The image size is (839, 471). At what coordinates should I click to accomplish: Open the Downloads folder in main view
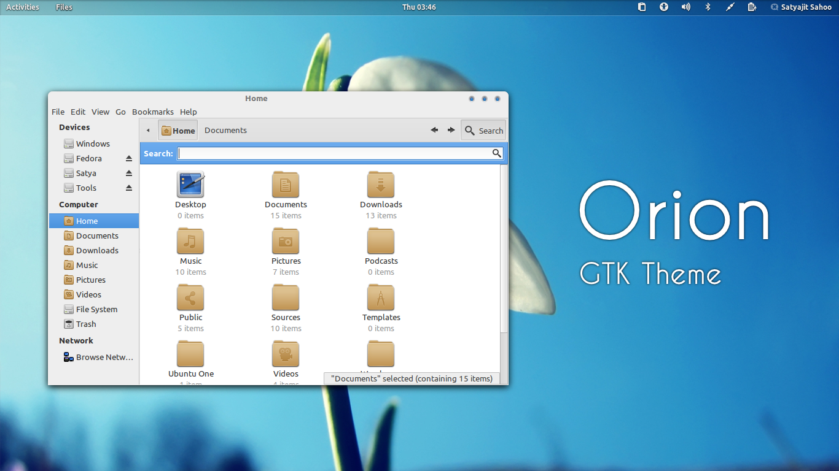[381, 185]
